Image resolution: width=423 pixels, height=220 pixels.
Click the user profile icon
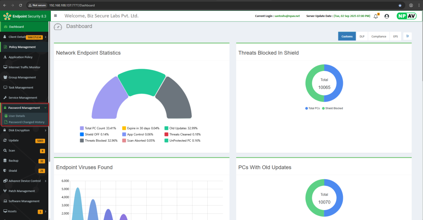[x=387, y=16]
